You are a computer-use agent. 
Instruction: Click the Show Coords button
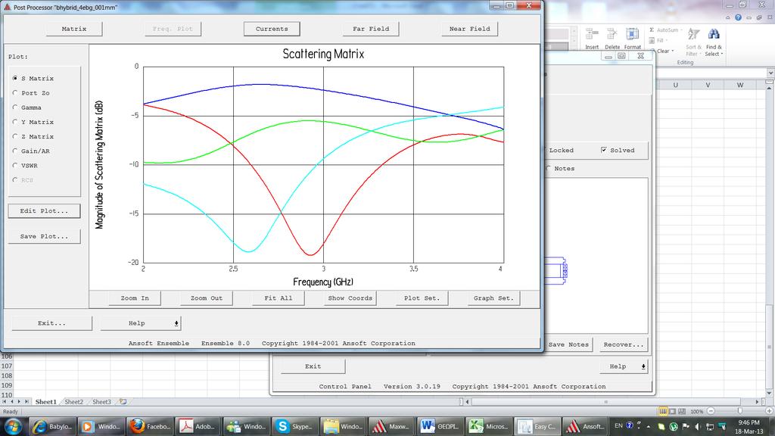[350, 298]
